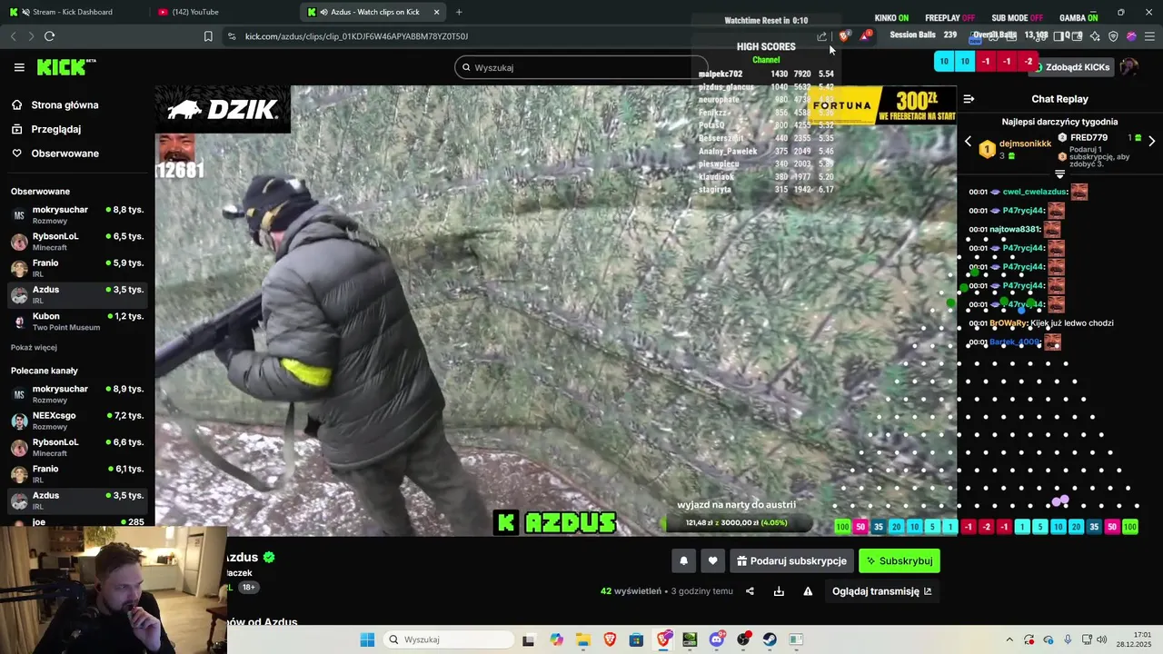Bookmark this page using the bookmark icon
Screen dimensions: 1163x654
(x=208, y=36)
